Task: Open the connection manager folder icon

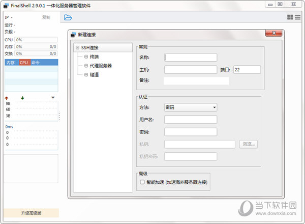Action: 68,17
